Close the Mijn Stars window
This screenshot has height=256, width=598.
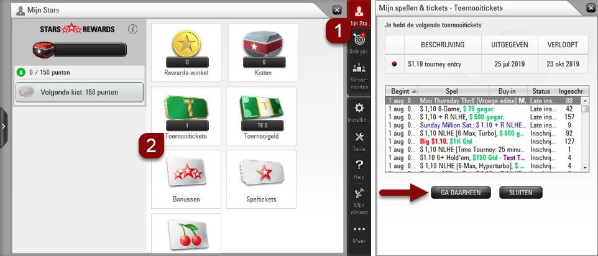point(337,10)
